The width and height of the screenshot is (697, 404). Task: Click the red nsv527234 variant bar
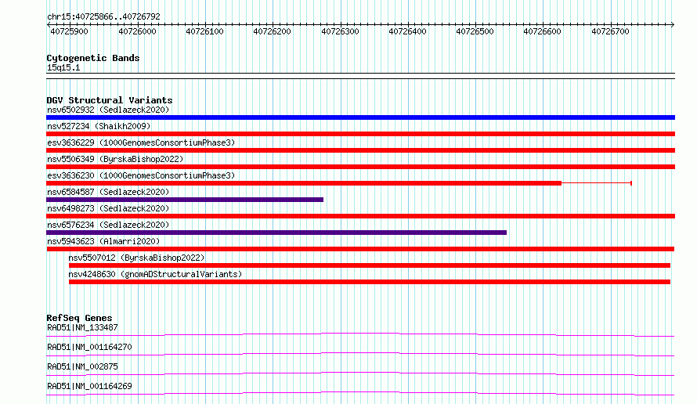360,134
